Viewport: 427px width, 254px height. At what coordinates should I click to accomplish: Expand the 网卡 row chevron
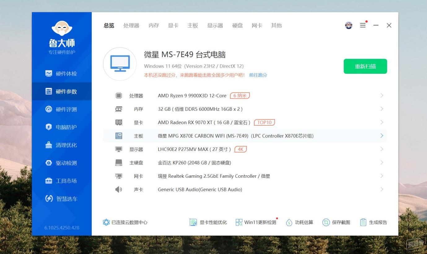coord(381,176)
